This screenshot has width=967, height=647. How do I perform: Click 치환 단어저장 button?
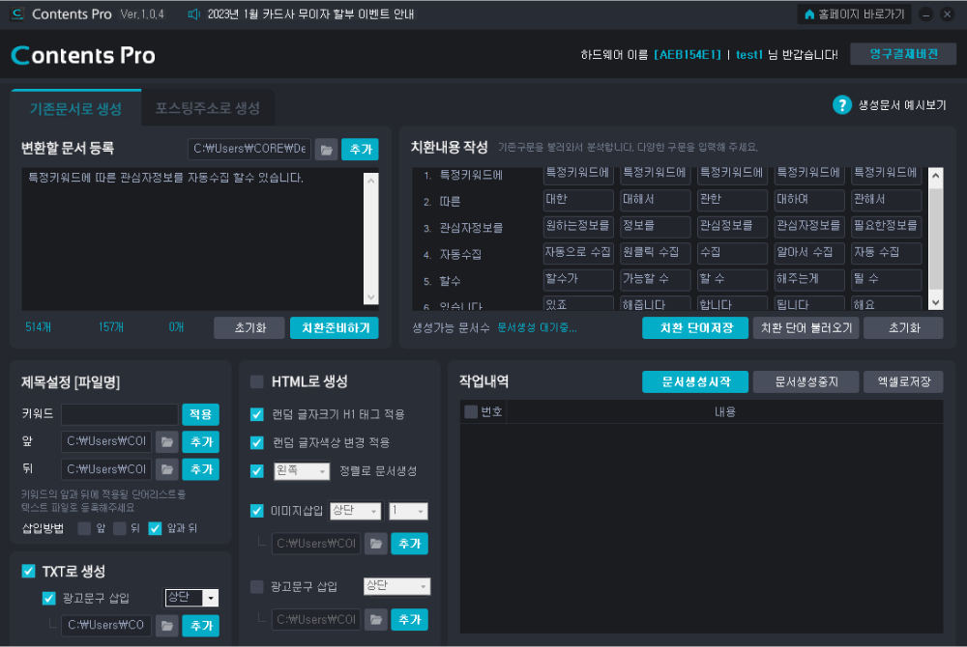pos(695,327)
